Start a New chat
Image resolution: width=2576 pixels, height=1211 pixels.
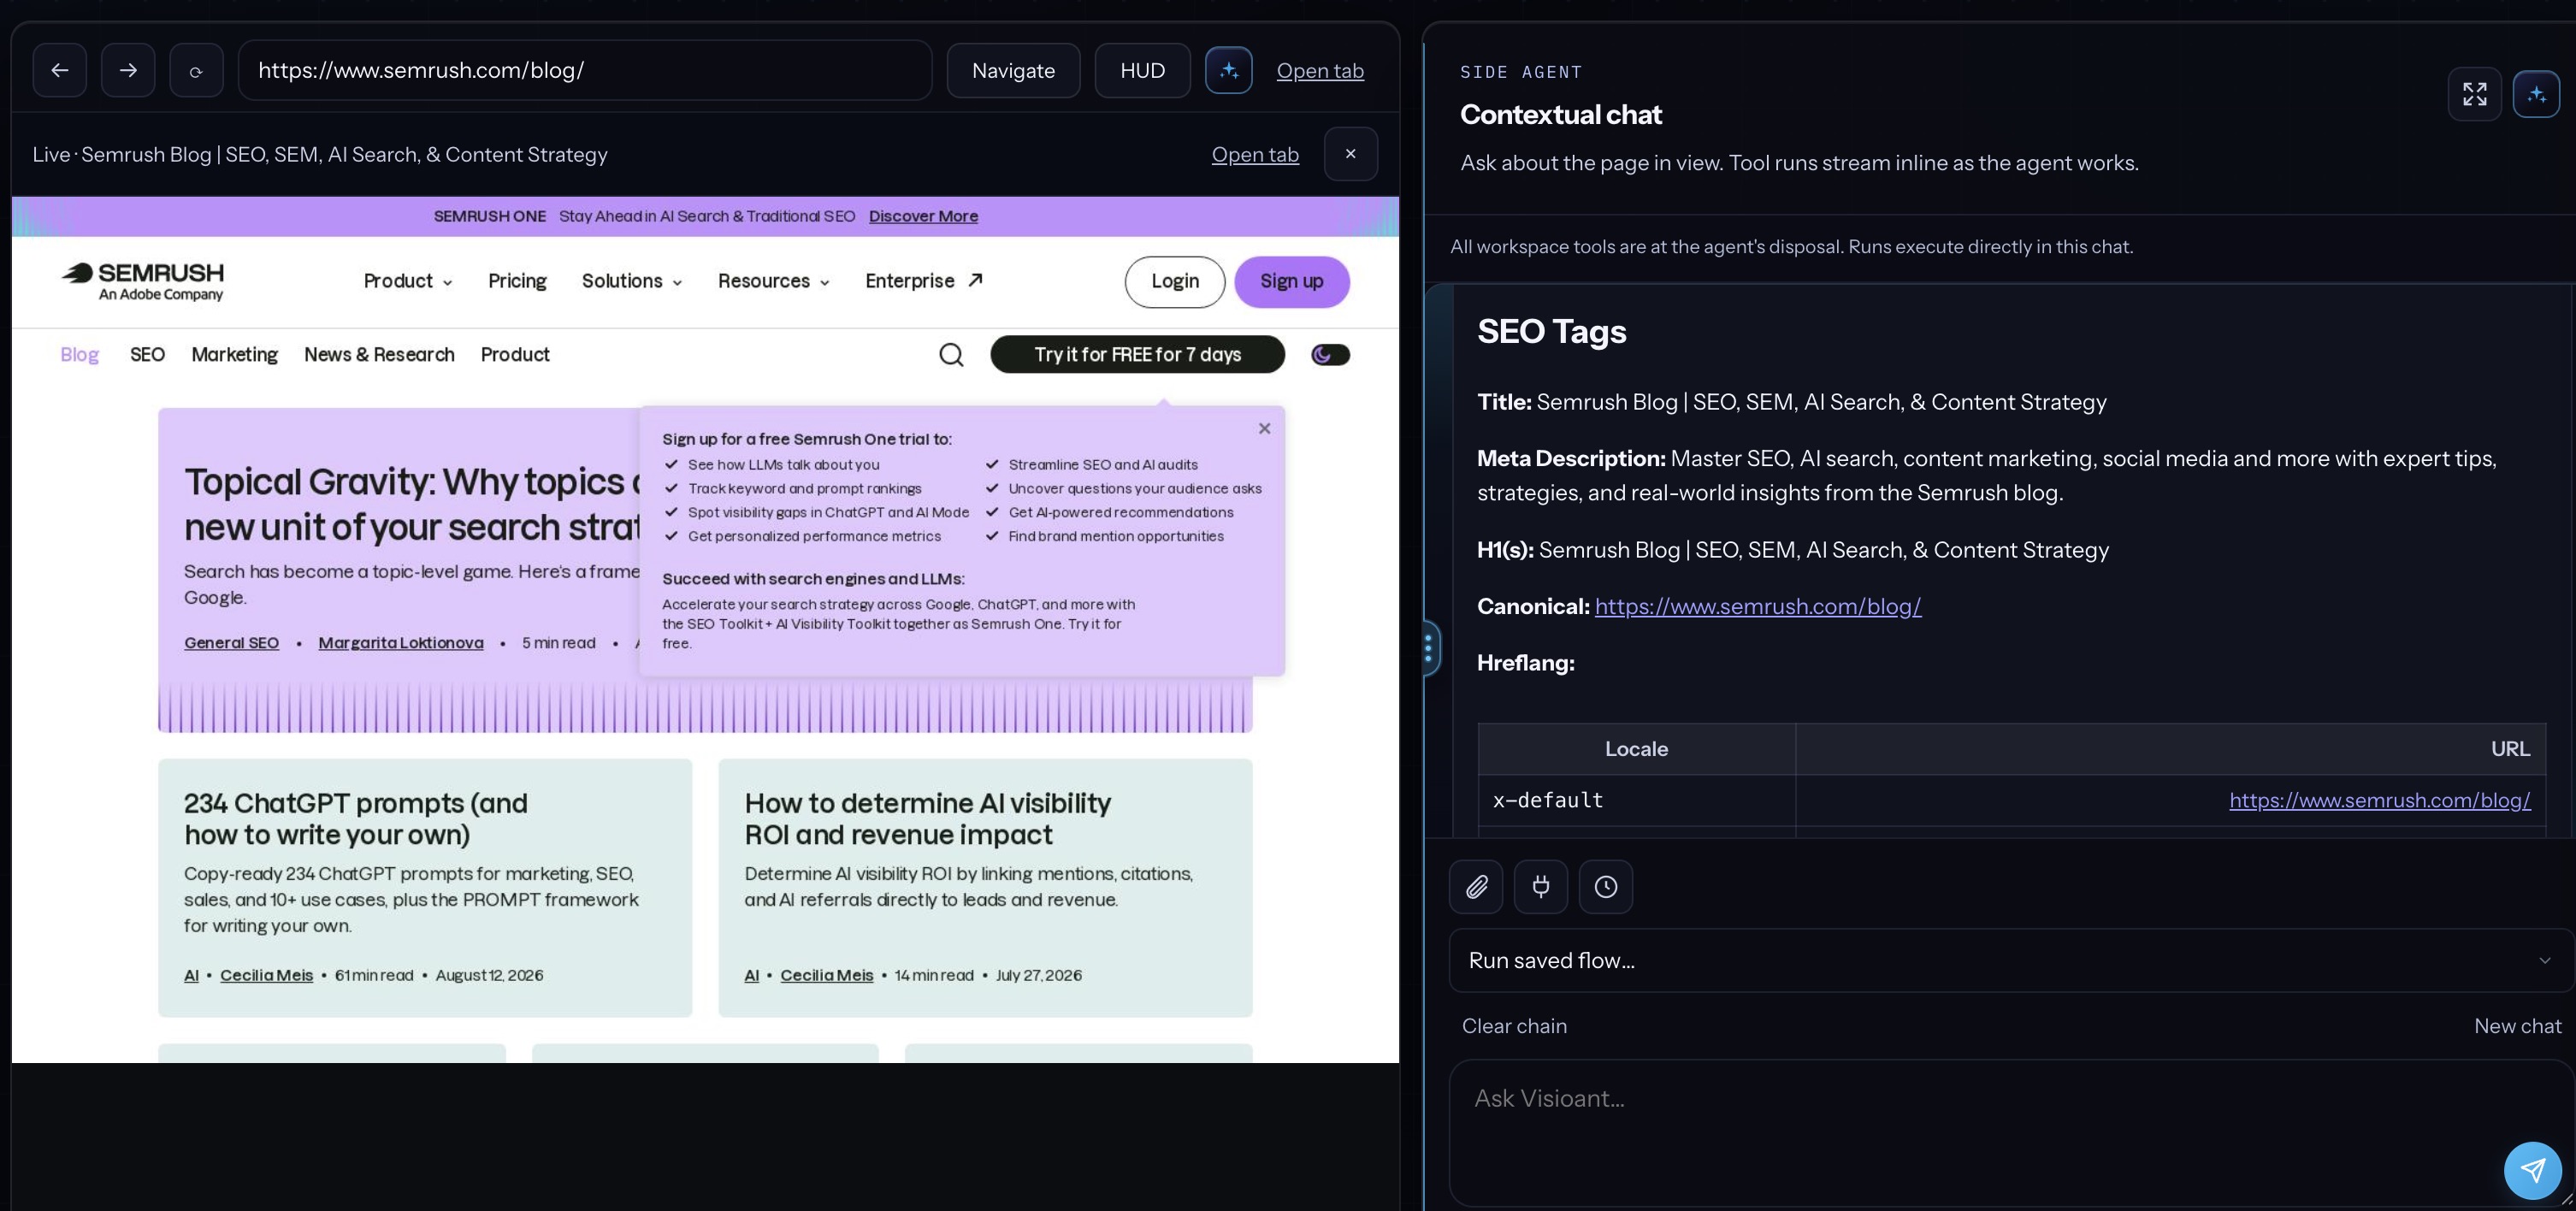coord(2517,1026)
